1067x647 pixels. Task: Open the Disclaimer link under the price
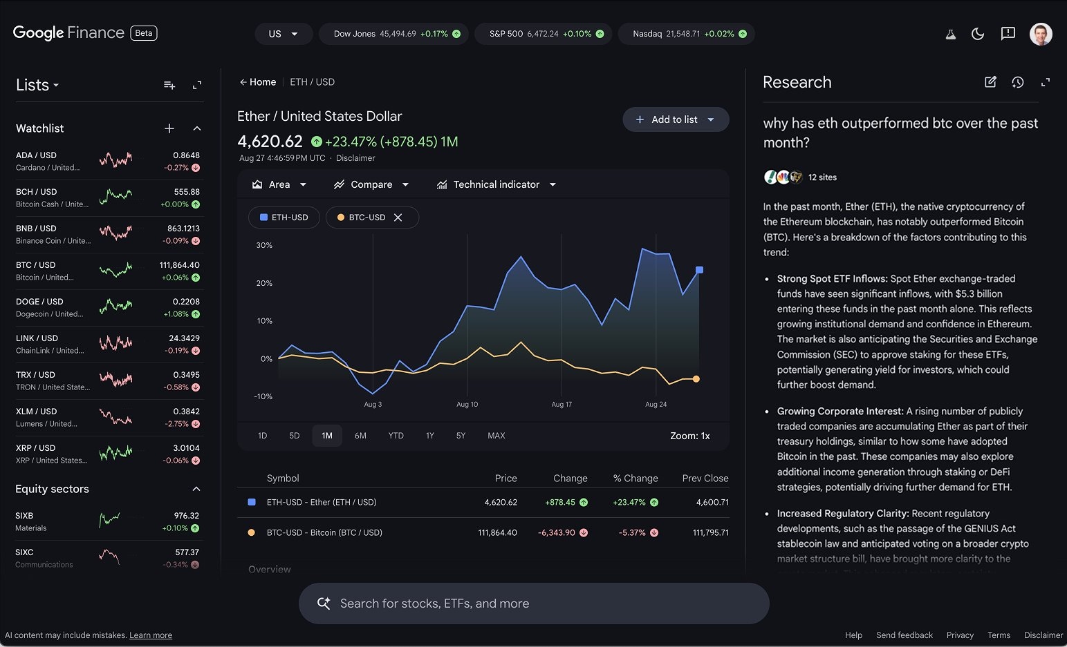click(355, 158)
